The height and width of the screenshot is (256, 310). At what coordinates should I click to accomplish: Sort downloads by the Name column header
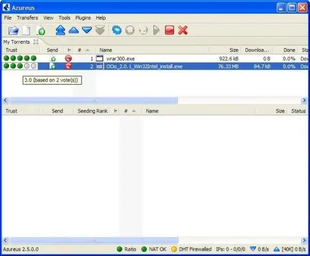[152, 50]
